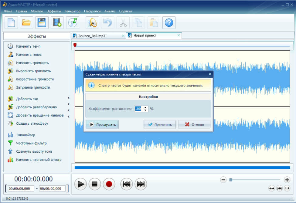This screenshot has width=296, height=203.
Task: Decrease the stretch coefficient with the down arrow
Action: 145,110
